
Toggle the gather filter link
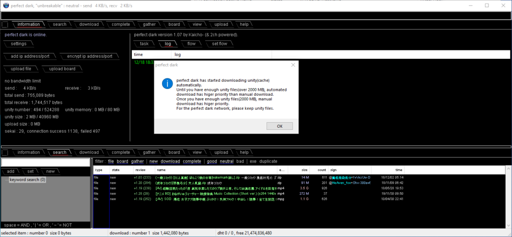tap(137, 161)
